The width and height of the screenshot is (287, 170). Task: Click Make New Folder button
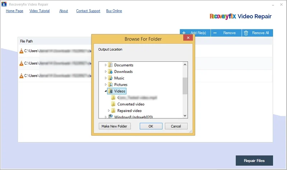(114, 126)
